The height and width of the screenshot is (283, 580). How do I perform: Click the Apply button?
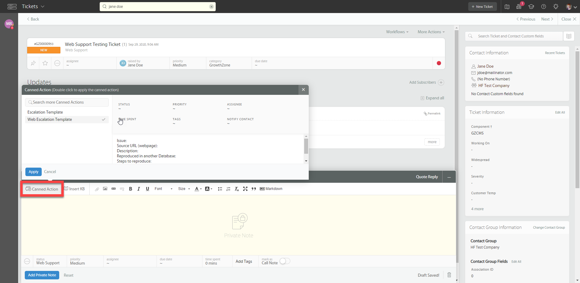(x=34, y=172)
